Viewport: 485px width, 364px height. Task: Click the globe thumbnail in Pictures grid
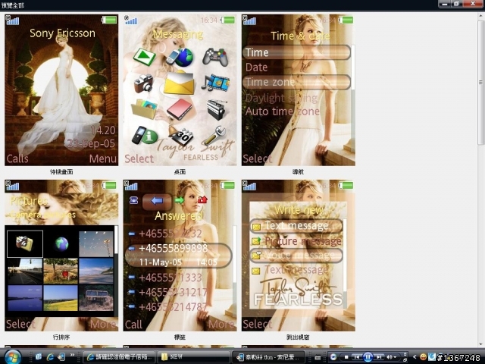61,244
